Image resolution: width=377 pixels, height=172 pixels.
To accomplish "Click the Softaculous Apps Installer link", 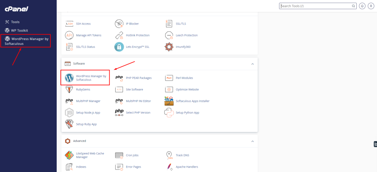I will coord(193,101).
